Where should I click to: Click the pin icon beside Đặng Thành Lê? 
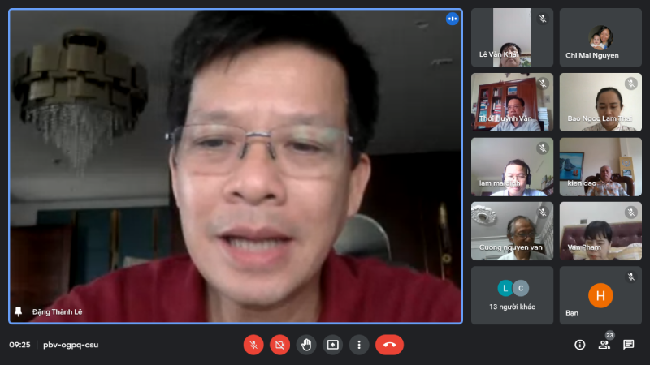pyautogui.click(x=19, y=311)
